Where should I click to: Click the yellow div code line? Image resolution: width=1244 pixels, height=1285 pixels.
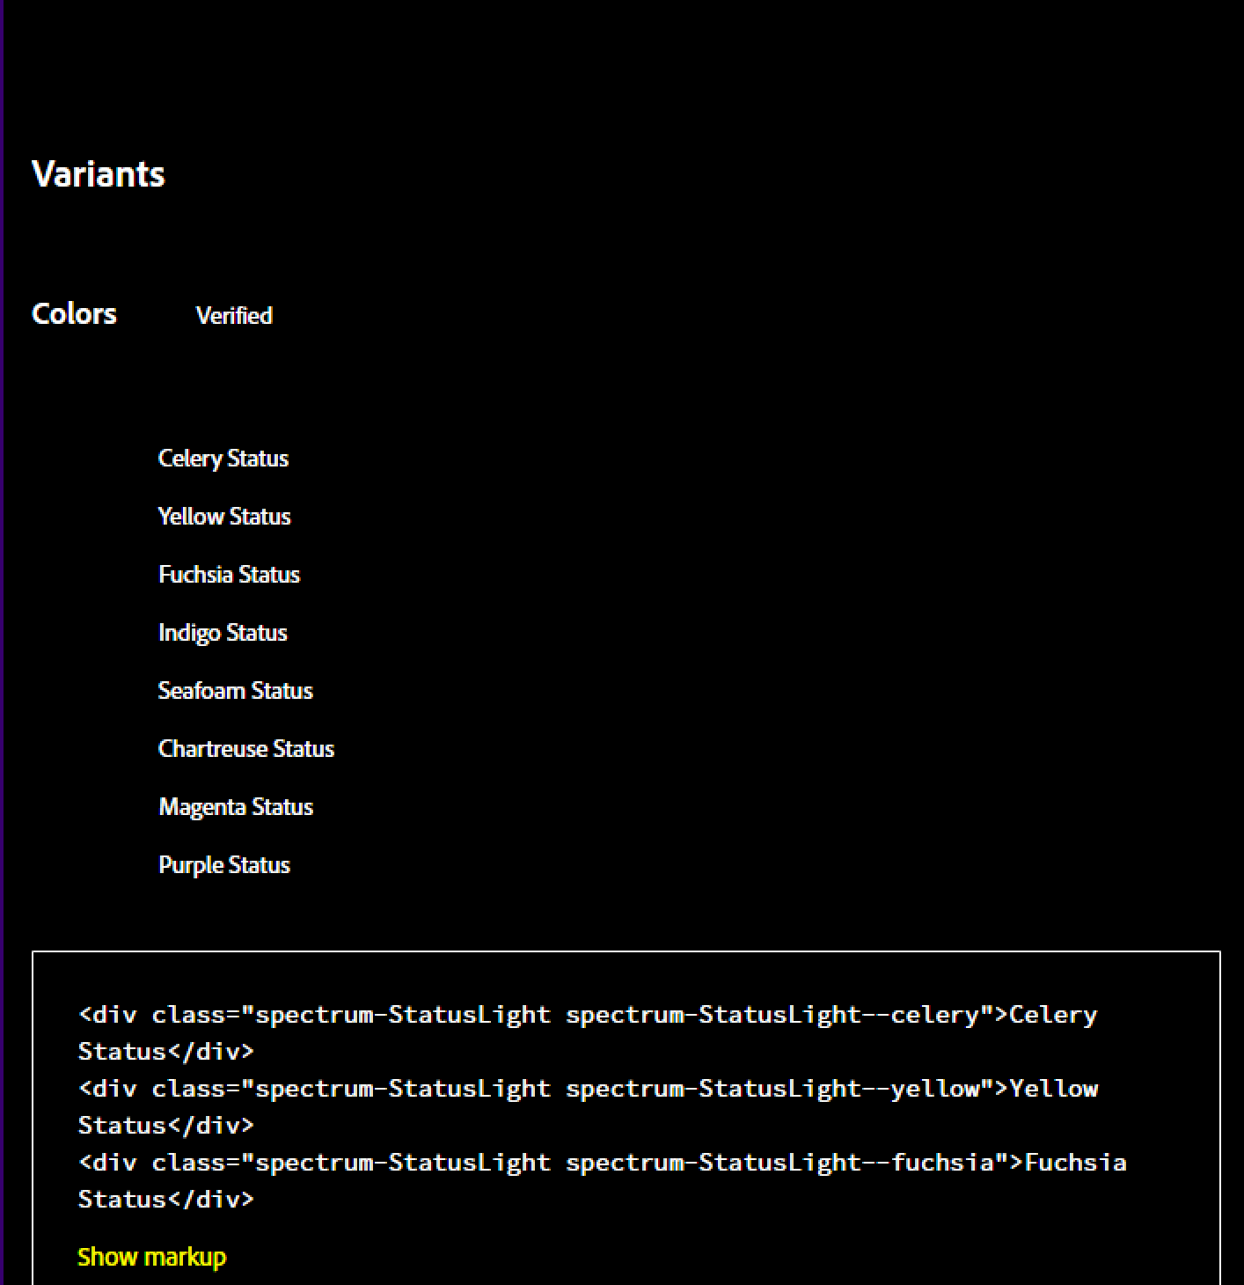(588, 1106)
